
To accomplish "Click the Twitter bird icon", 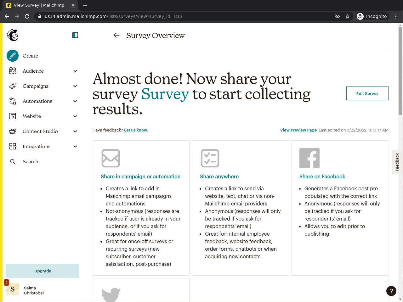I will point(111,294).
